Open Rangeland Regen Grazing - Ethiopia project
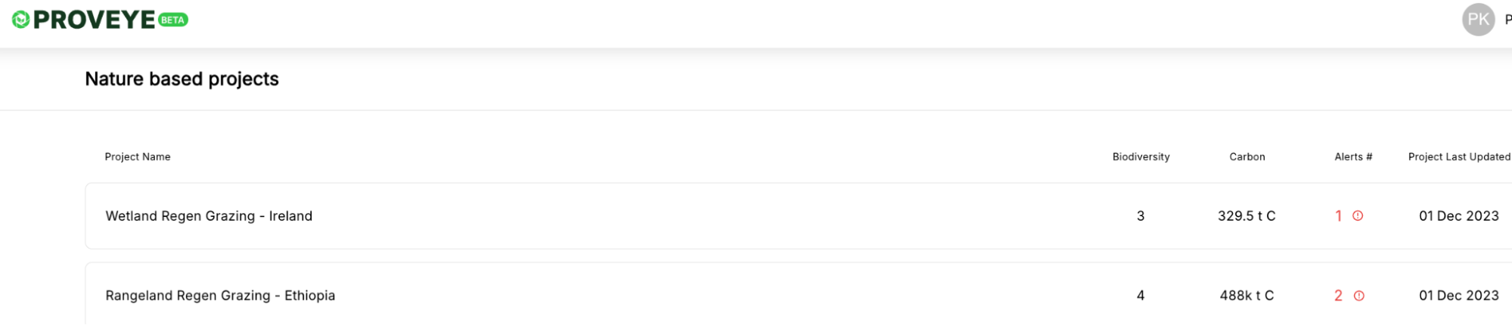 pyautogui.click(x=220, y=296)
